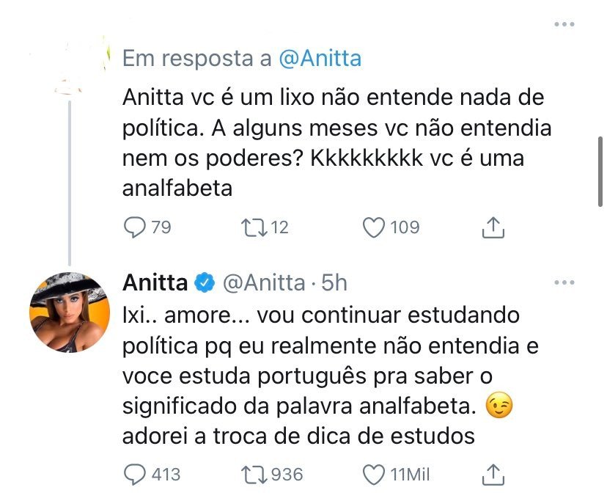607x501 pixels.
Task: Open more options on Anitta's tweet
Action: (x=564, y=283)
